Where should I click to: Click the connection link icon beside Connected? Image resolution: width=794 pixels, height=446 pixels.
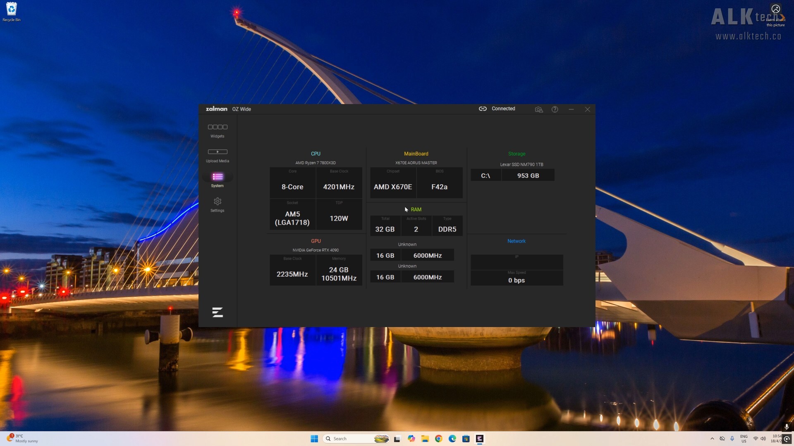tap(483, 109)
